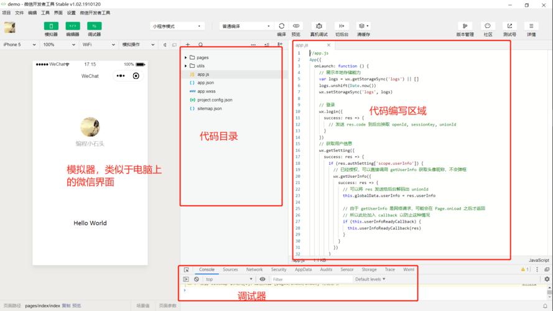Open the top context dropdown in console
The width and height of the screenshot is (553, 311).
pyautogui.click(x=230, y=279)
